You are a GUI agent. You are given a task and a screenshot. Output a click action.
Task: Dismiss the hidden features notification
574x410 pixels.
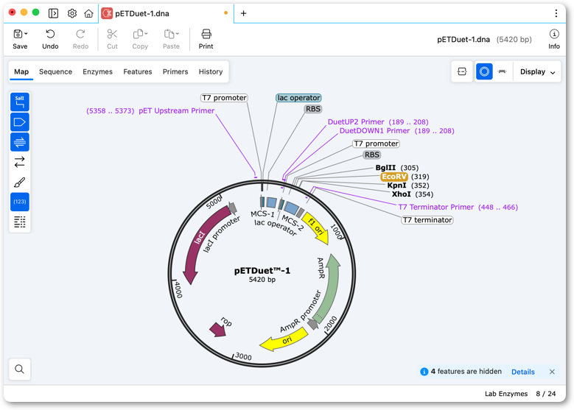tap(552, 372)
